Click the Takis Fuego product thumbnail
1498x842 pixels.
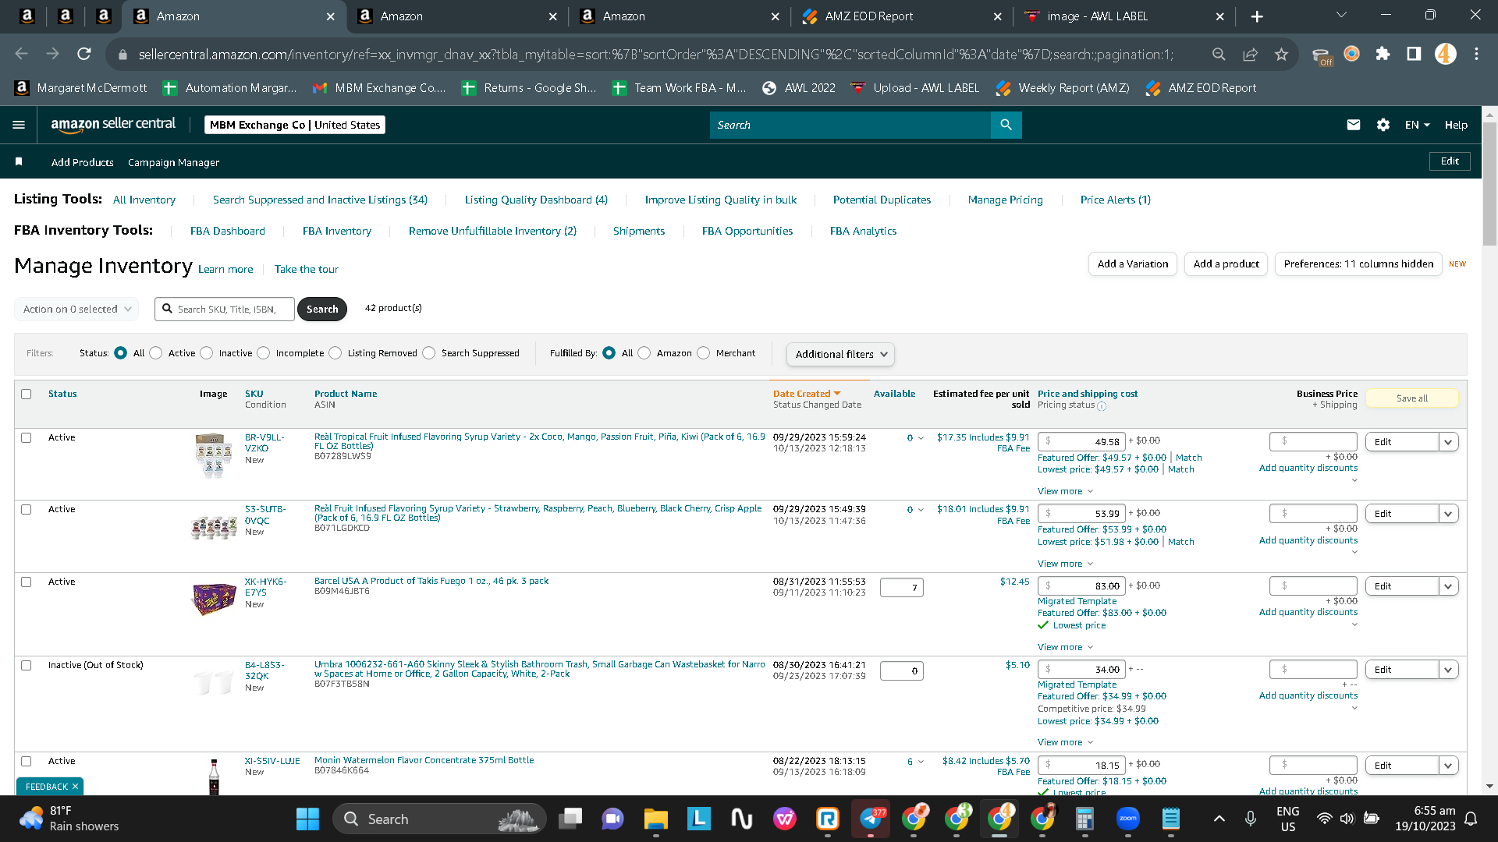click(214, 599)
